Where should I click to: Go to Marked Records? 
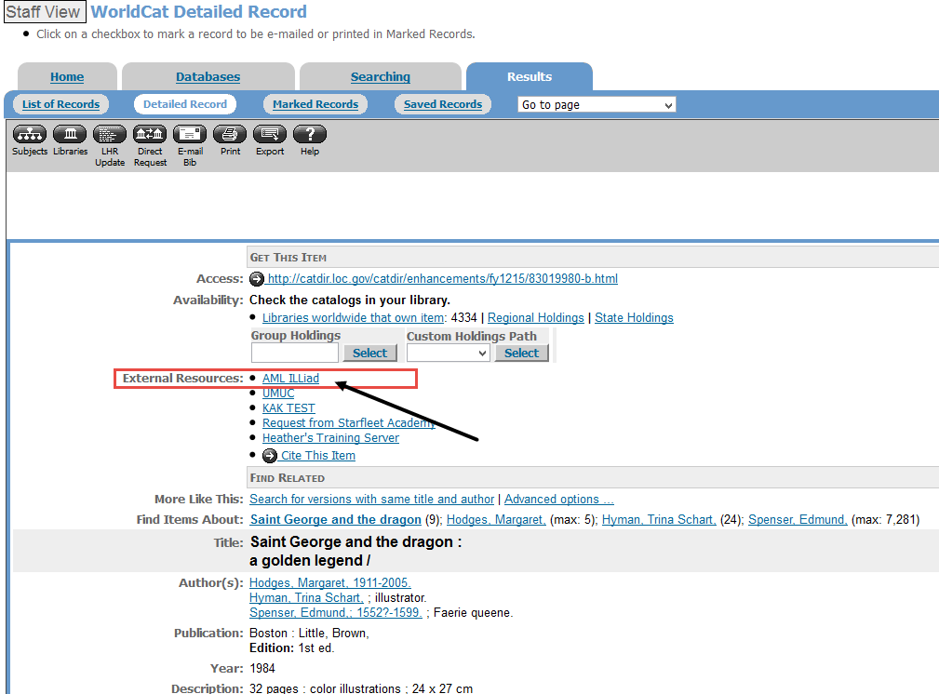(315, 104)
